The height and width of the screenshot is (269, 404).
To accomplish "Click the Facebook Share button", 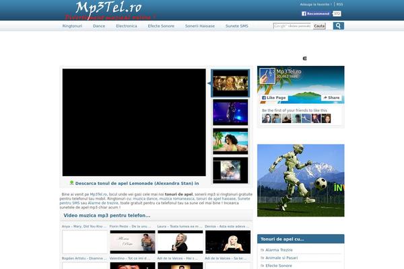I will 331,98.
